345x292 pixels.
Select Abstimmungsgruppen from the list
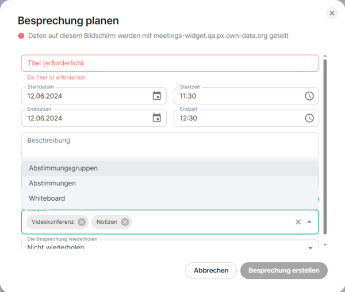point(63,168)
